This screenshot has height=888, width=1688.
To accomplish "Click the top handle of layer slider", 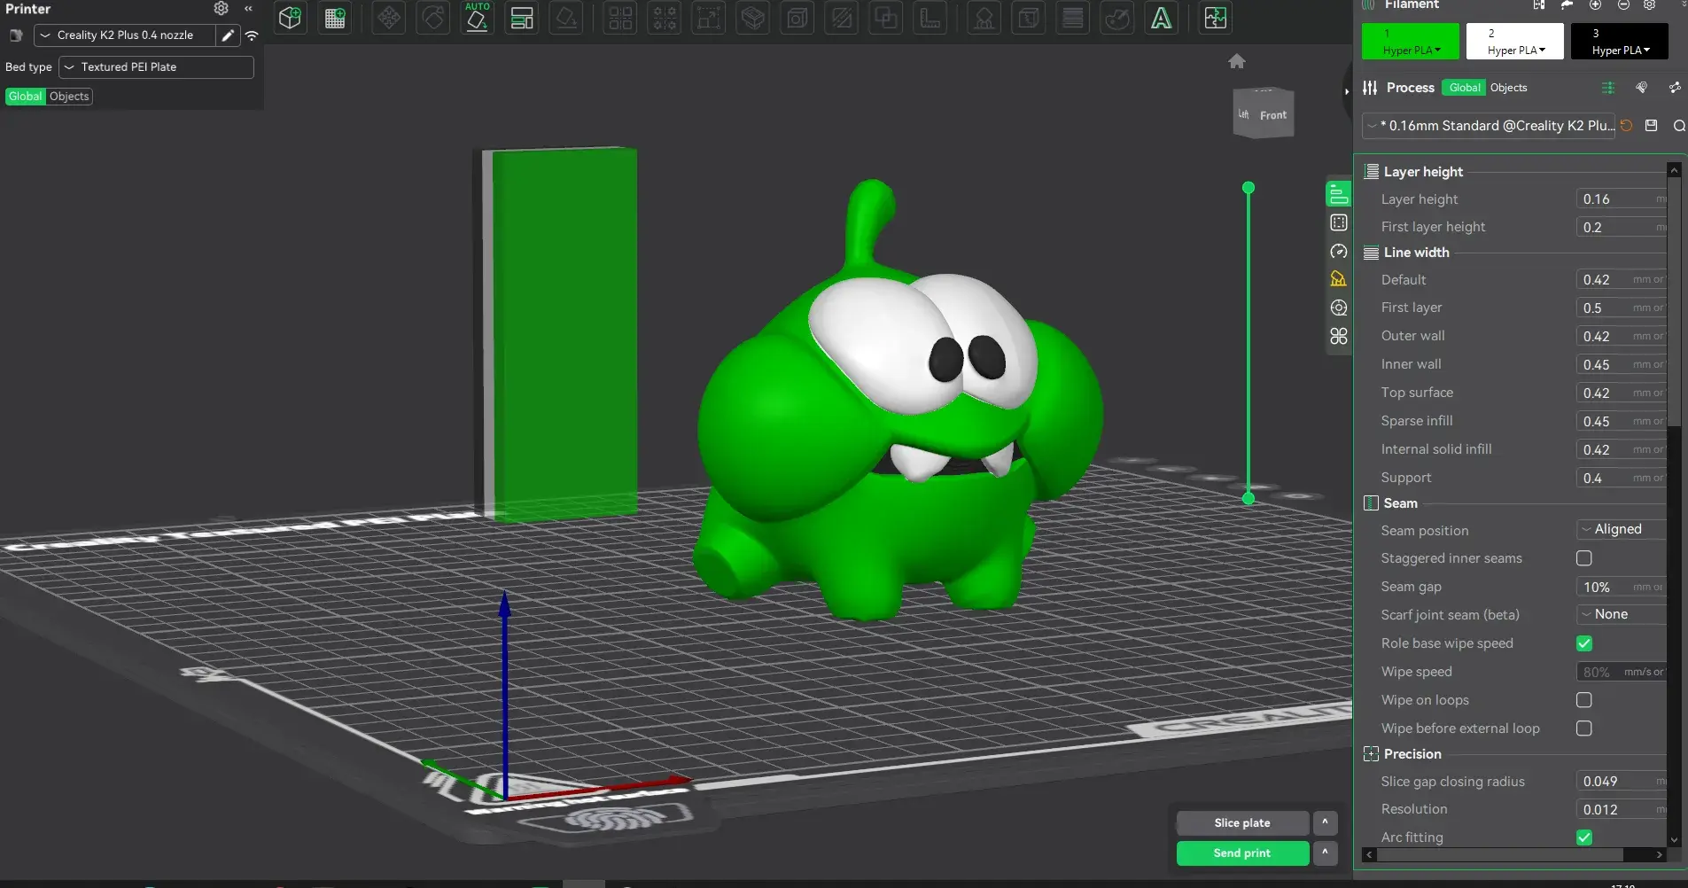I will coord(1248,188).
